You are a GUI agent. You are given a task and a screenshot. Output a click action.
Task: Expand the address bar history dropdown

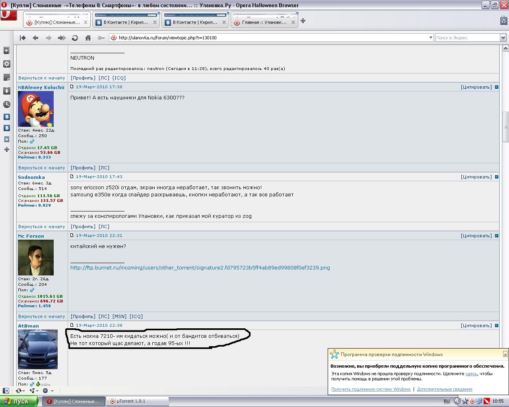click(430, 38)
